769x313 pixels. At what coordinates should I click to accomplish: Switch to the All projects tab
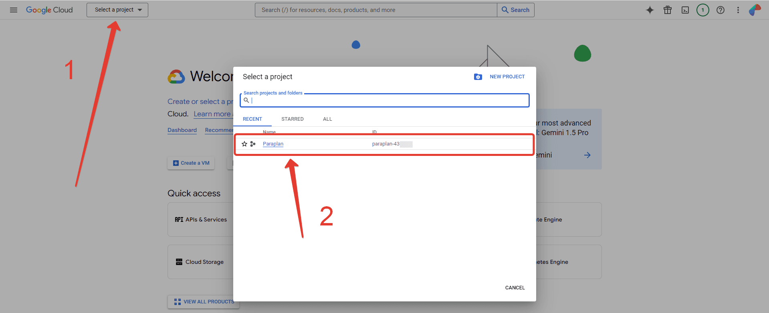(x=327, y=119)
